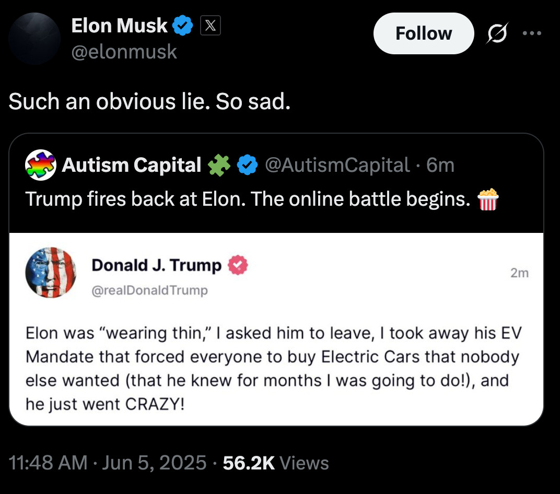The image size is (560, 494).
Task: Open the three-dot more options menu
Action: 532,33
